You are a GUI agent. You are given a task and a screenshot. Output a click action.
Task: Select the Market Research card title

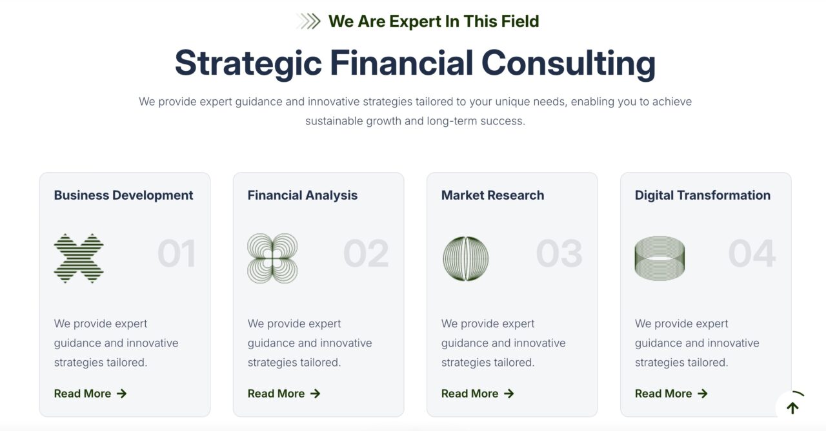492,195
